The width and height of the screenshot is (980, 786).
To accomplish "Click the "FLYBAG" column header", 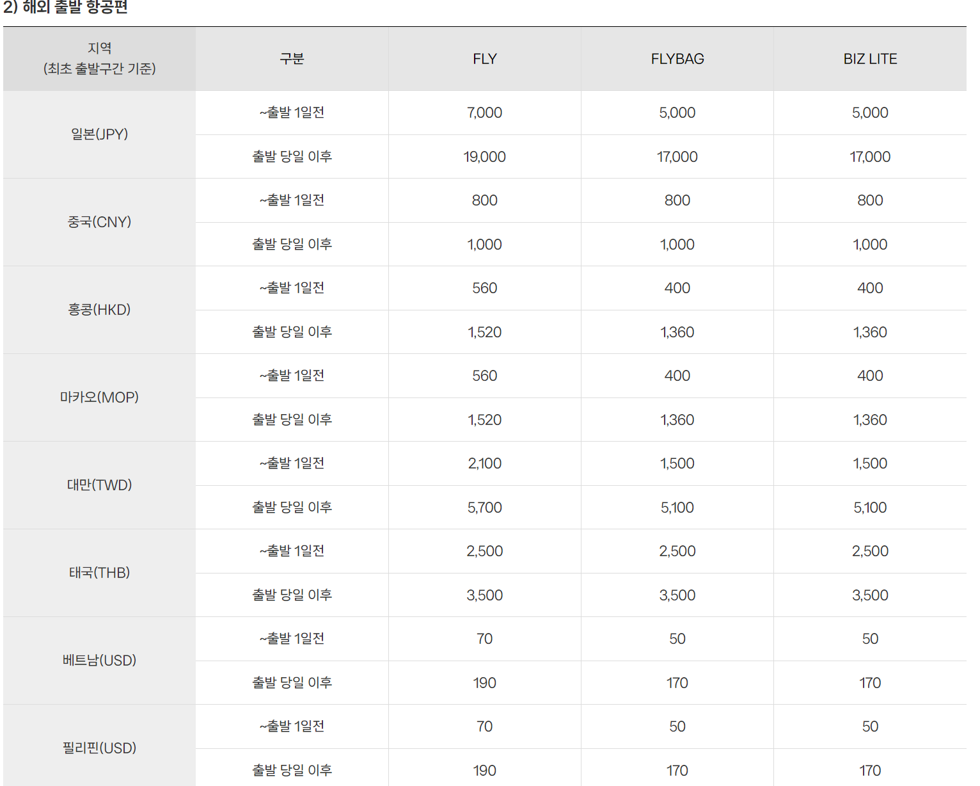I will (677, 59).
